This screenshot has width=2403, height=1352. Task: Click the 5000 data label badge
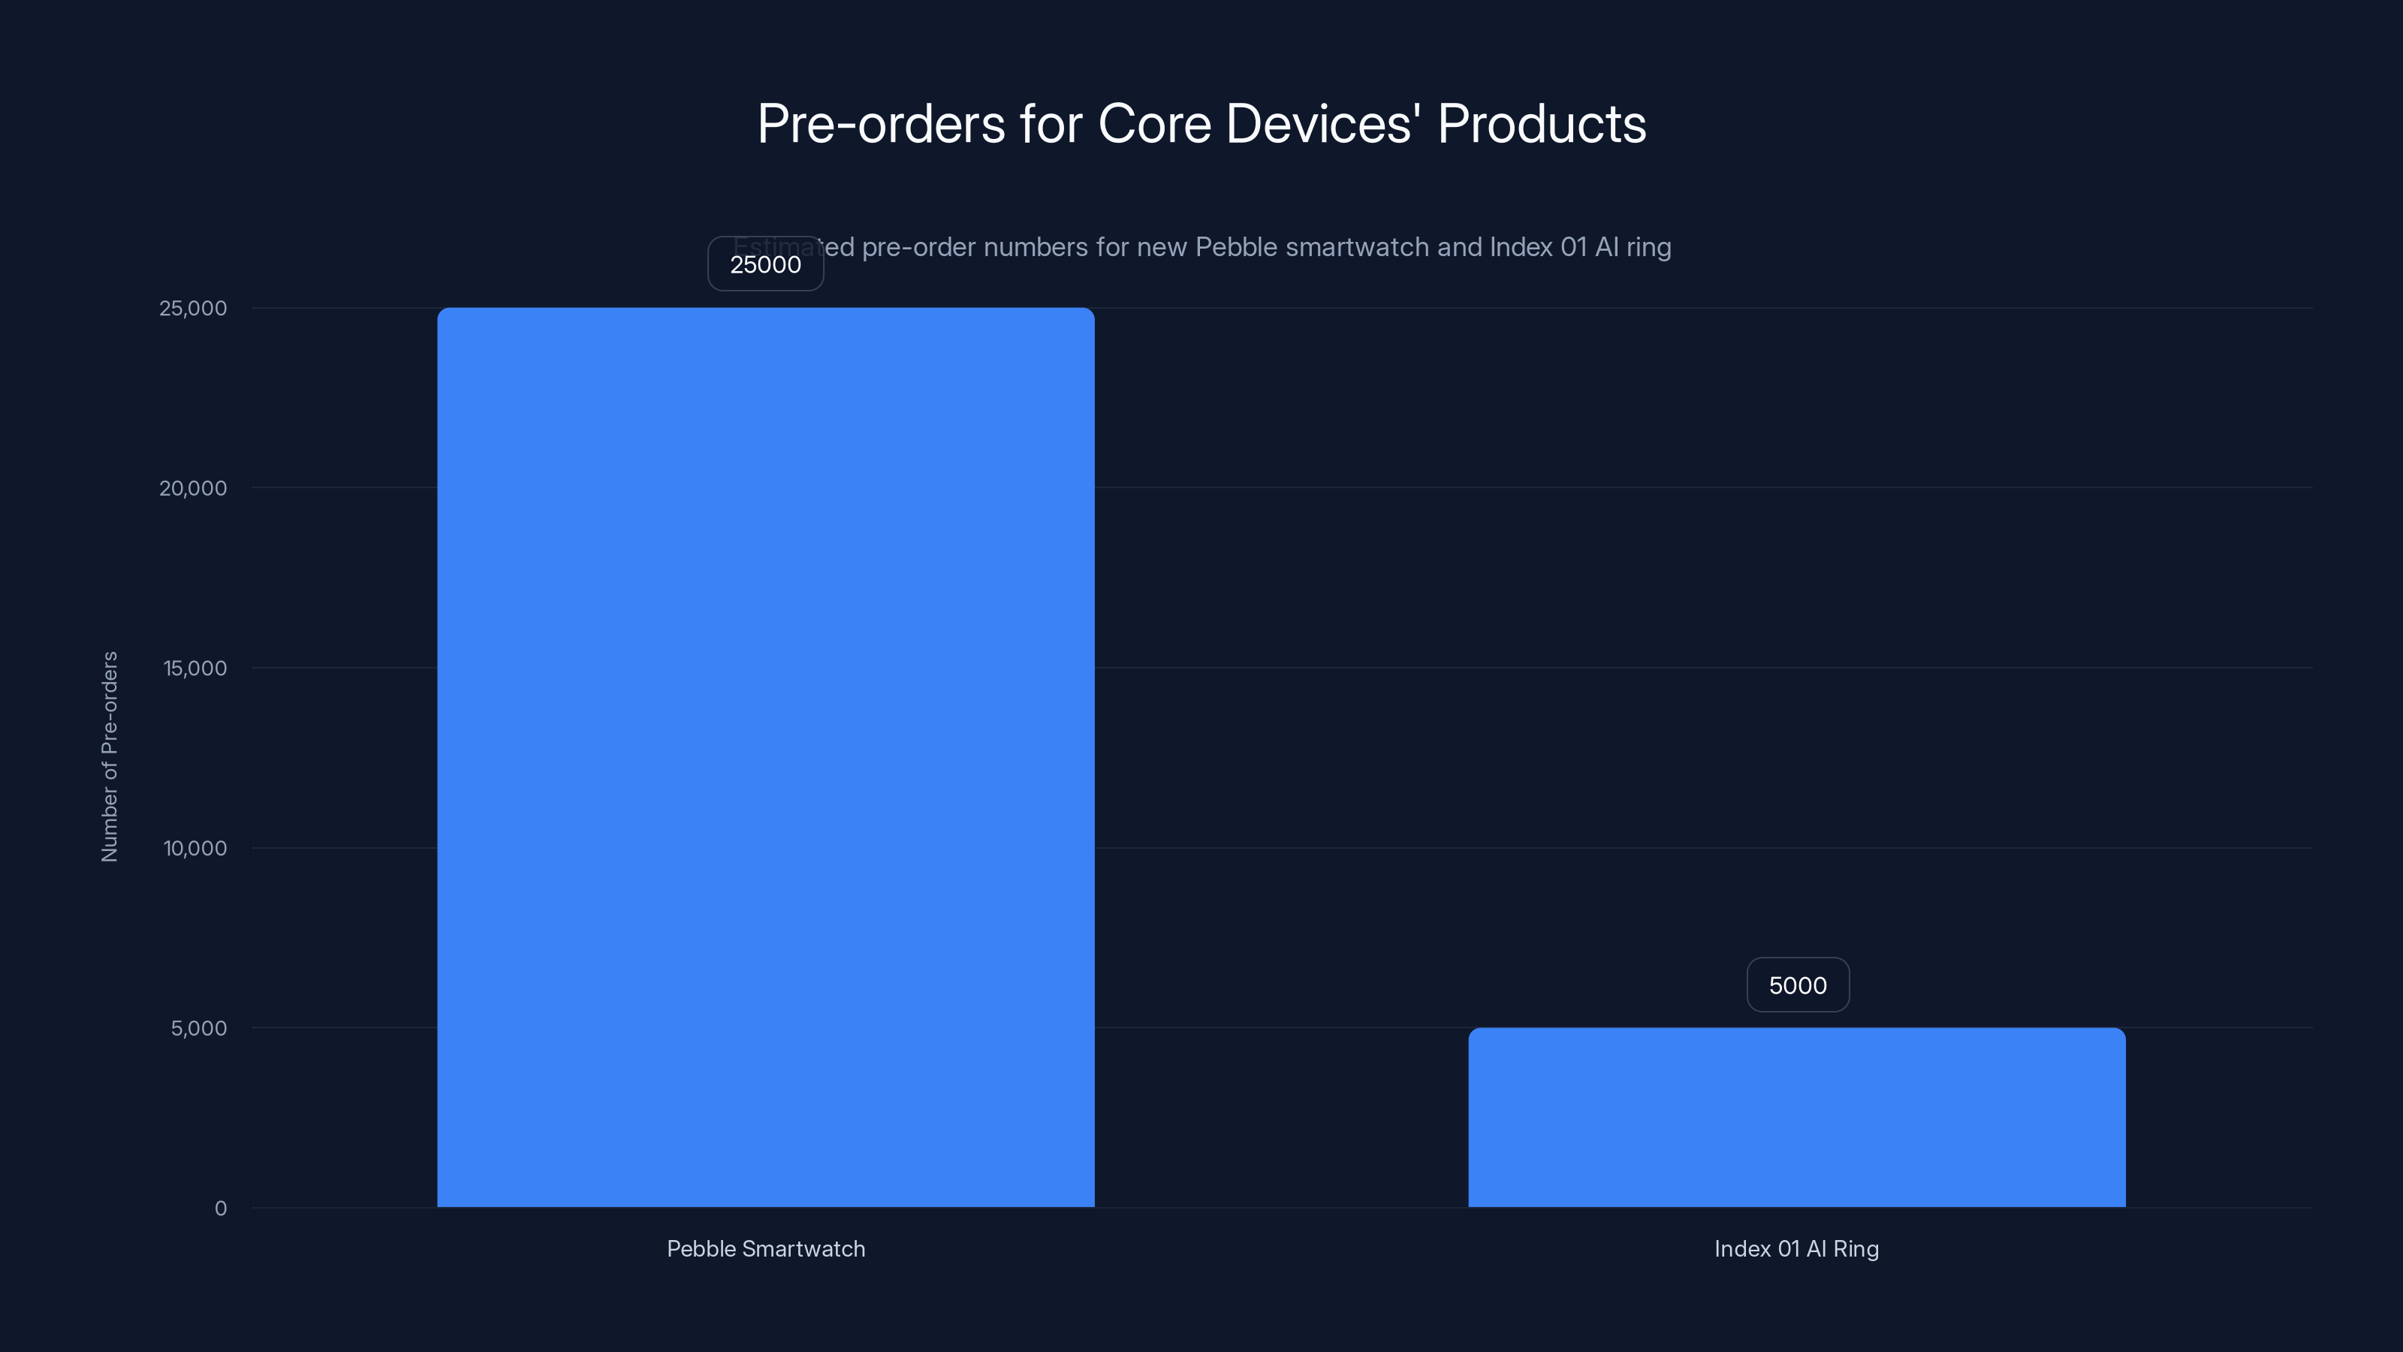pos(1797,985)
